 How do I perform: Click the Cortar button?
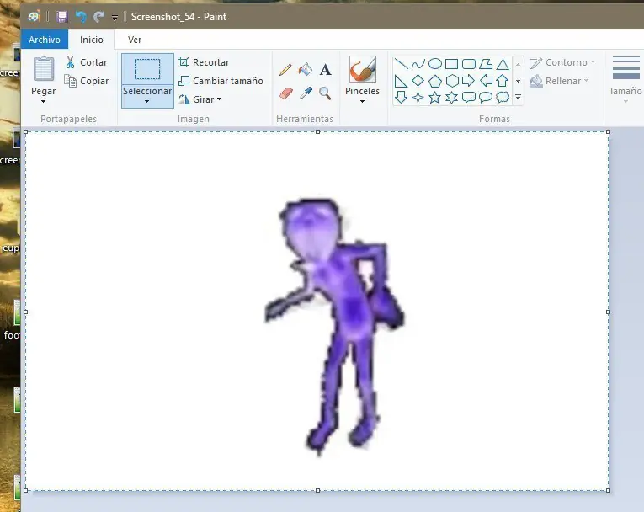click(x=87, y=62)
